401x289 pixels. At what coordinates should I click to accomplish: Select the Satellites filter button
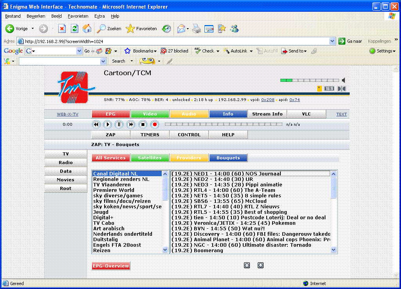pos(150,158)
